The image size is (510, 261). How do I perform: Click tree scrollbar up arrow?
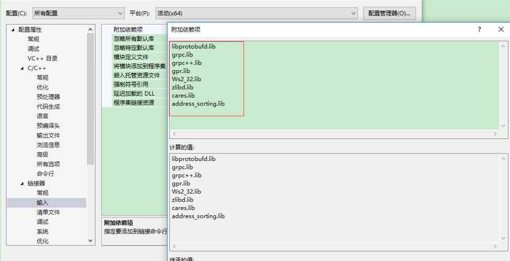point(90,29)
